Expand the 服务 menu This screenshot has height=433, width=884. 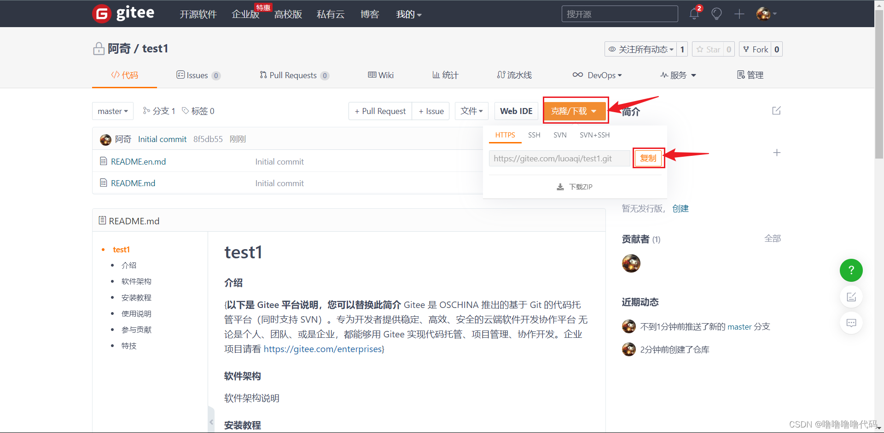pyautogui.click(x=678, y=75)
